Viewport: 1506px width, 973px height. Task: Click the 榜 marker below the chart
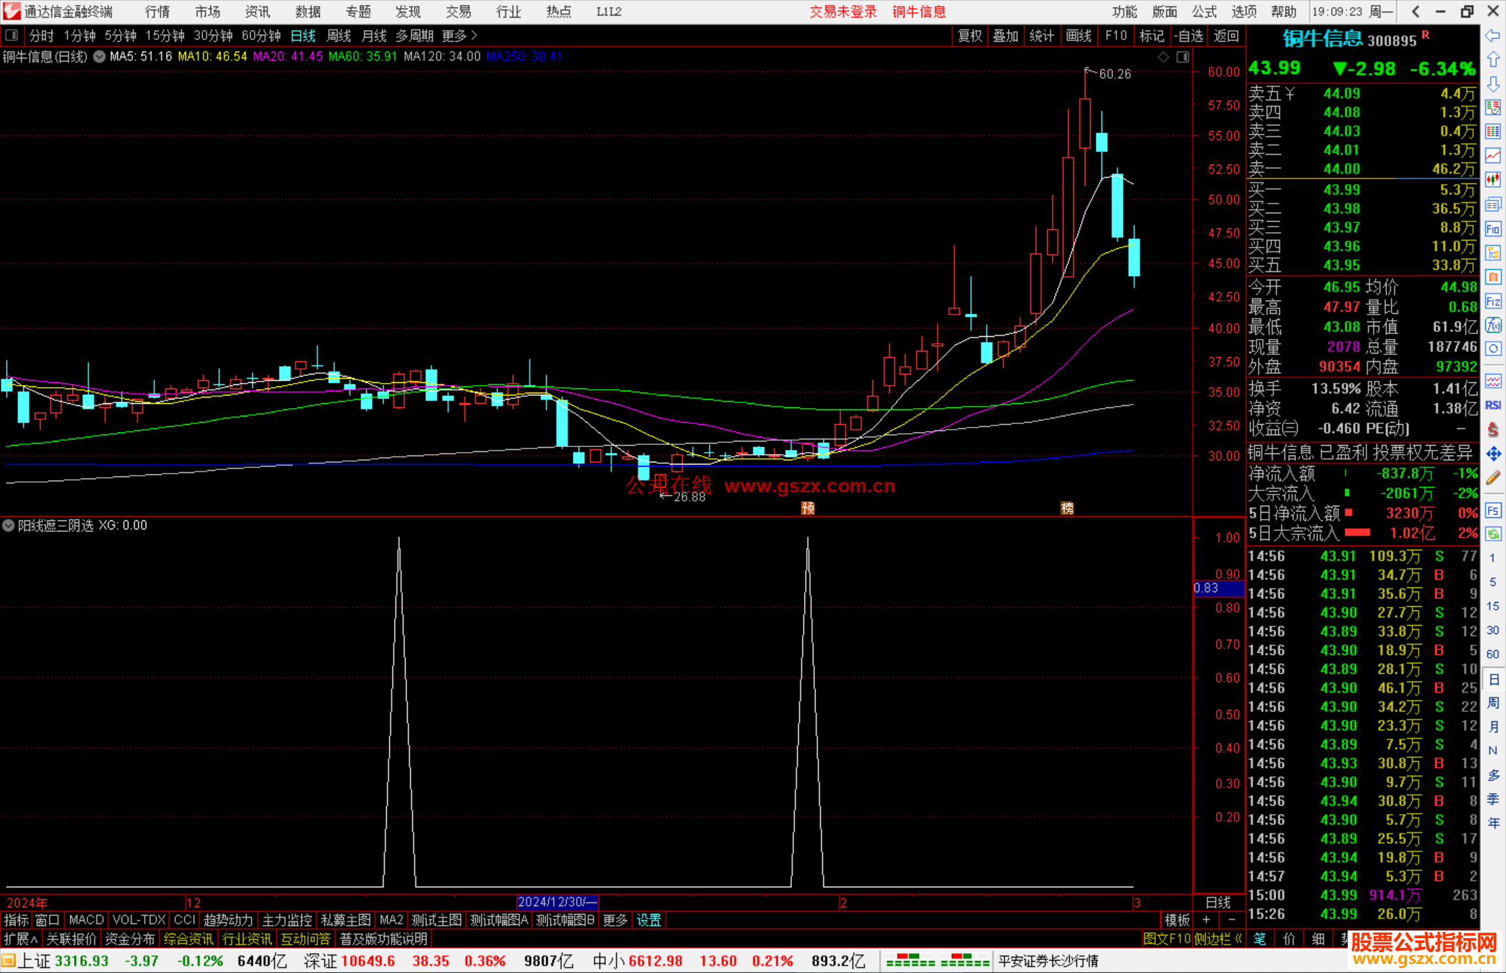1067,508
